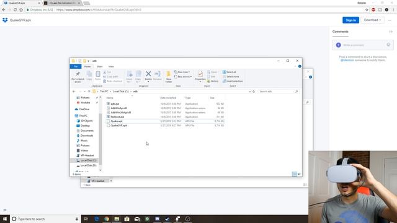
Task: Switch to the Home ribbon tab
Action: click(87, 66)
